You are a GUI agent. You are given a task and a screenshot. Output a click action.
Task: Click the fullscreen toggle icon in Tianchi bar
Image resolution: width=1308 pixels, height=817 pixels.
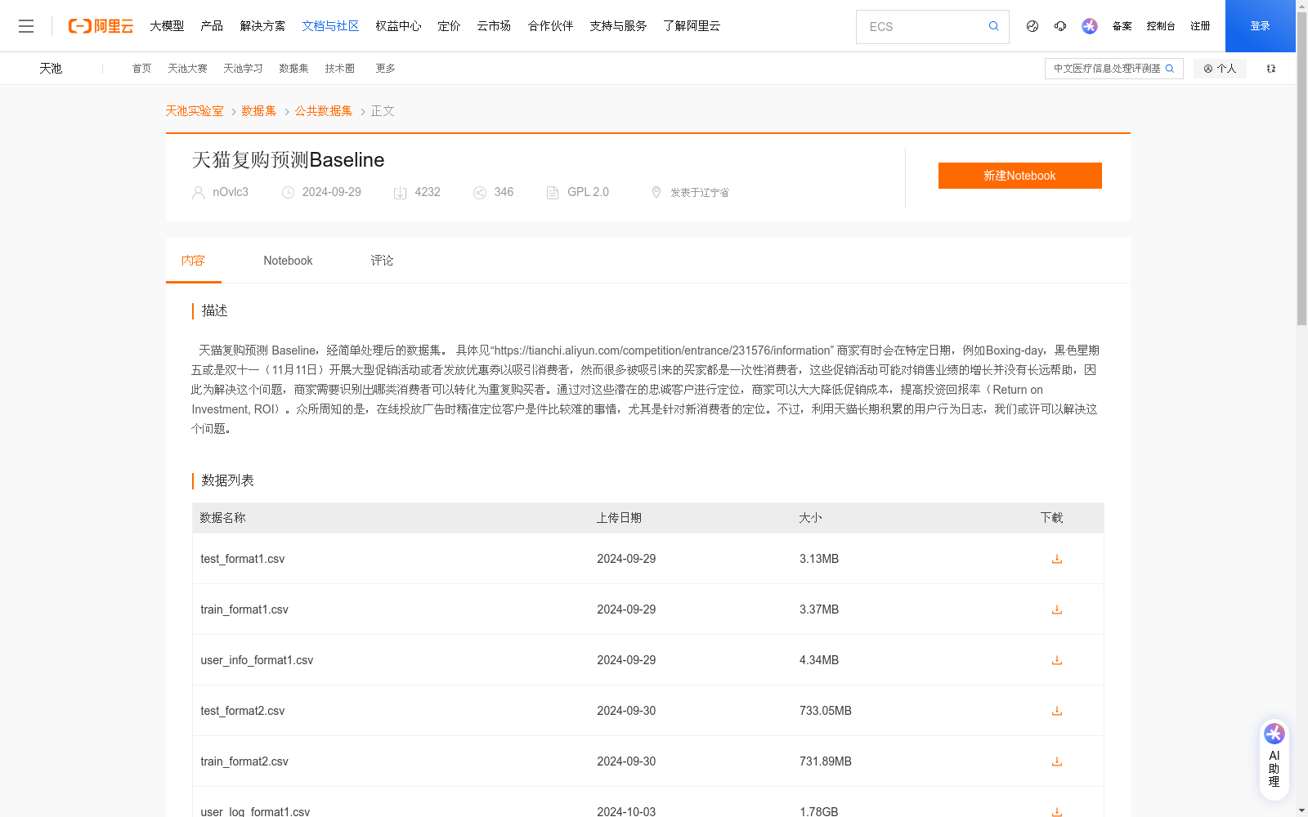click(x=1271, y=69)
